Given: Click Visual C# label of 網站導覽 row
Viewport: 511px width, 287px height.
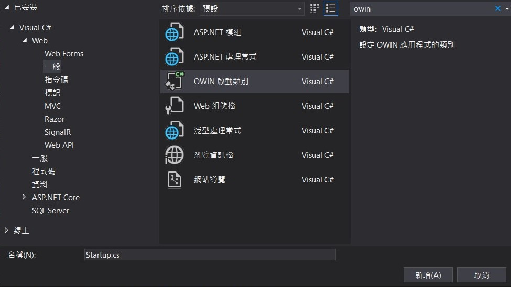Looking at the screenshot, I should click(318, 179).
